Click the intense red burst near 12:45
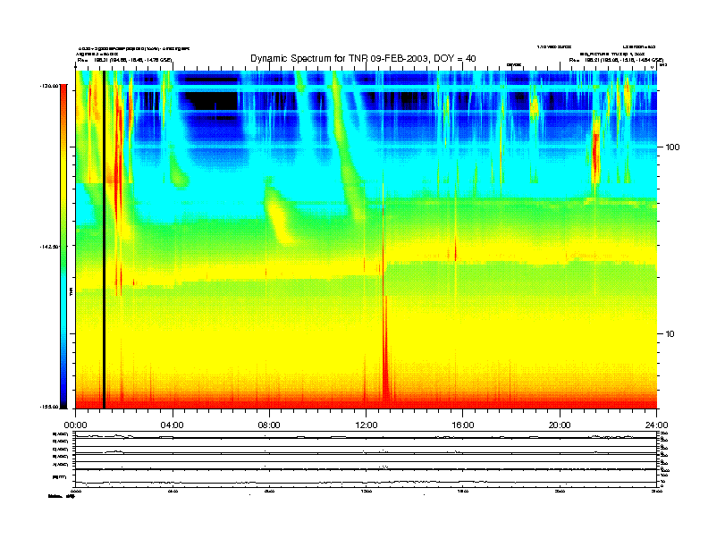The width and height of the screenshot is (708, 547). (x=385, y=352)
